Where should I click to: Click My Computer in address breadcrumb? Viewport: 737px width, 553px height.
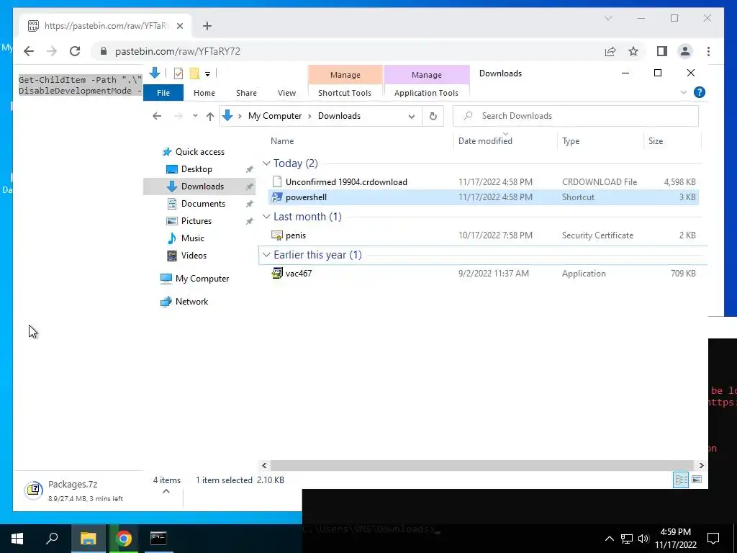[275, 116]
